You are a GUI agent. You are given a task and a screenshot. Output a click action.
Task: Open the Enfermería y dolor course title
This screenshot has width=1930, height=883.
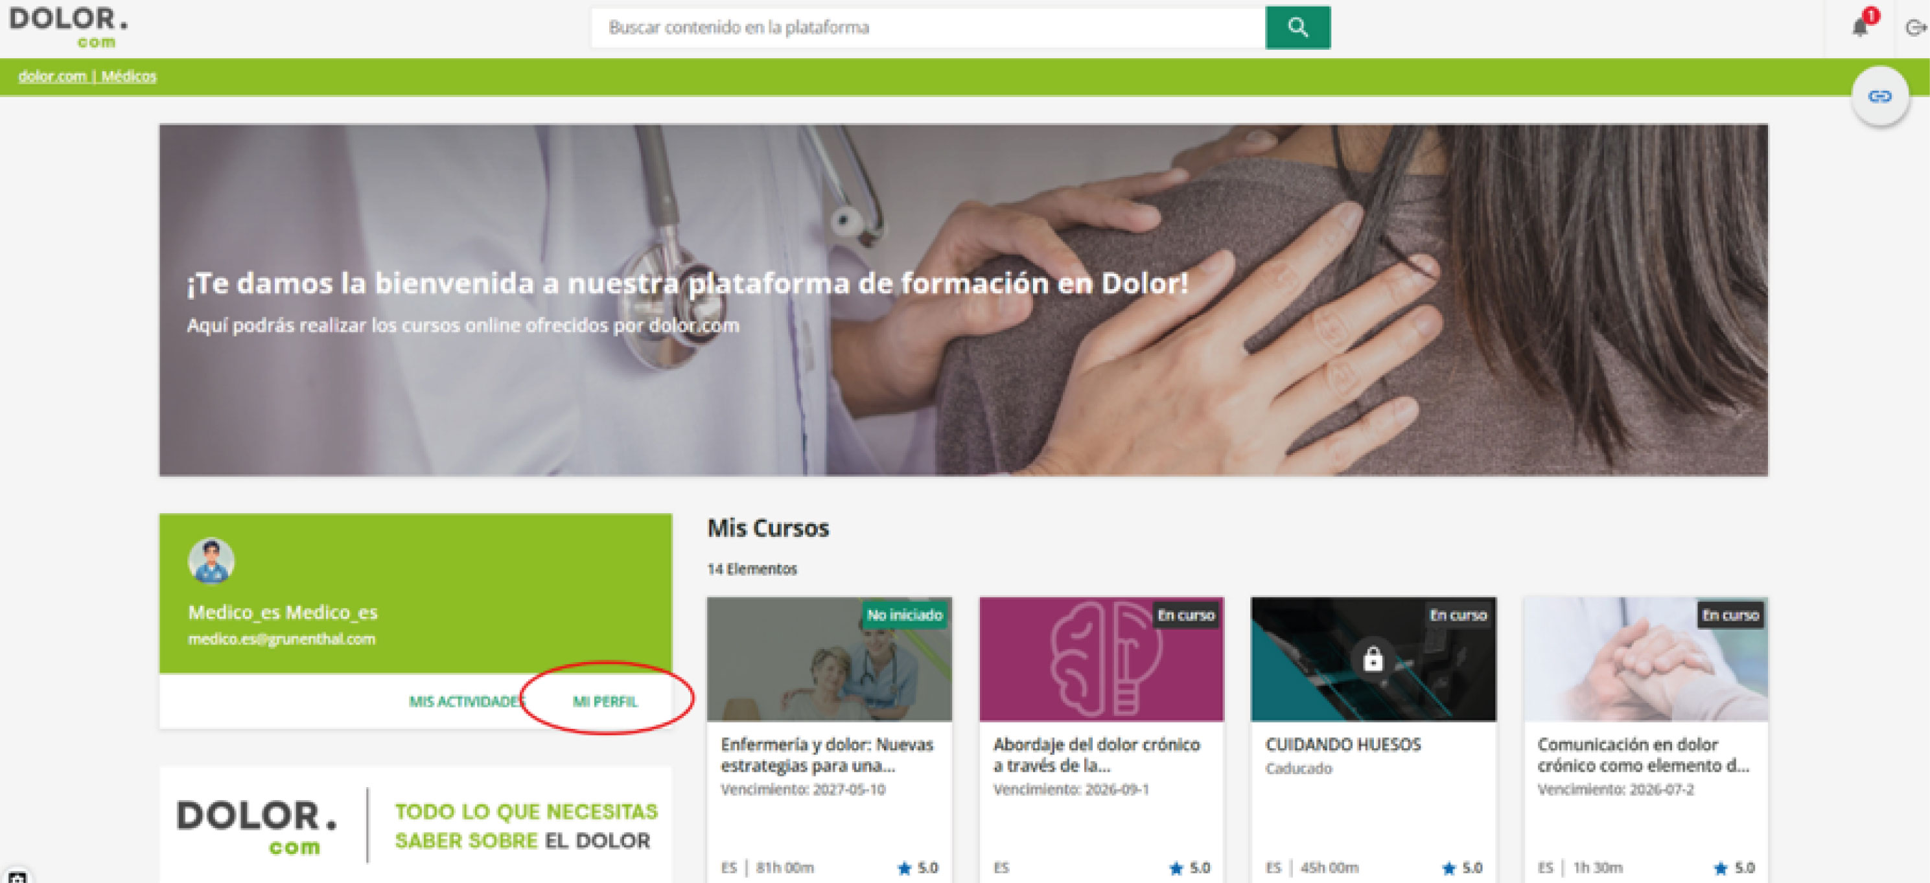[x=827, y=755]
